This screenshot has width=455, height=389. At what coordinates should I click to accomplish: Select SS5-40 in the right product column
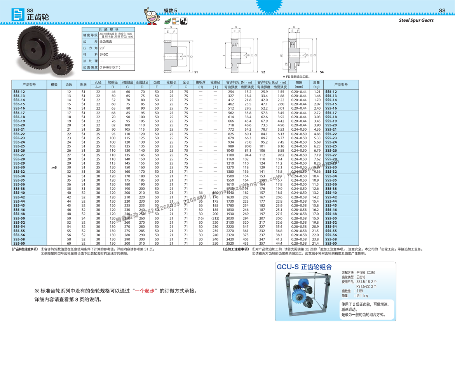coord(331,193)
